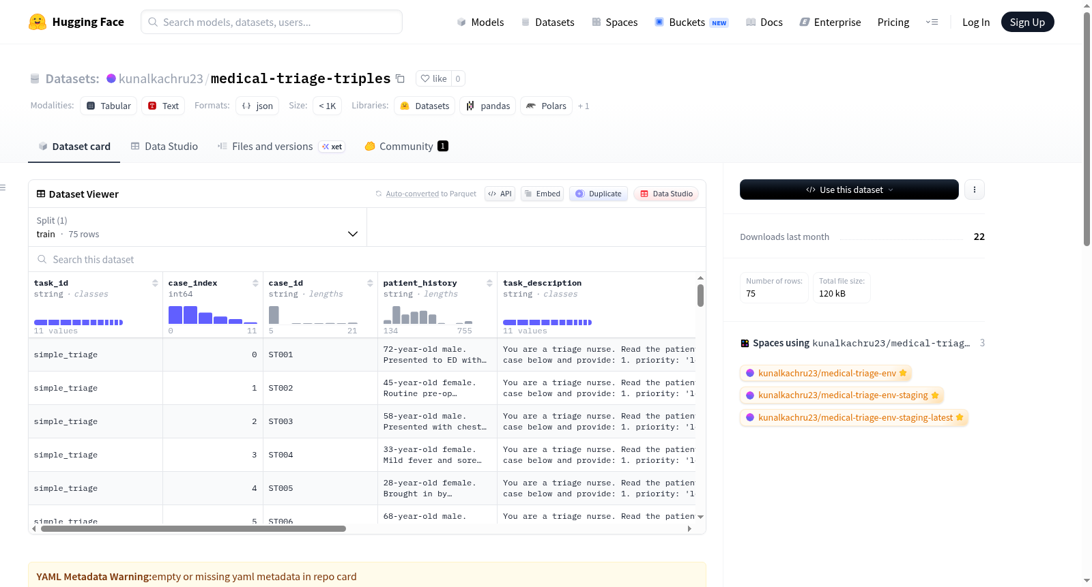1092x587 pixels.
Task: Open Data Studio from viewer header
Action: coord(666,194)
